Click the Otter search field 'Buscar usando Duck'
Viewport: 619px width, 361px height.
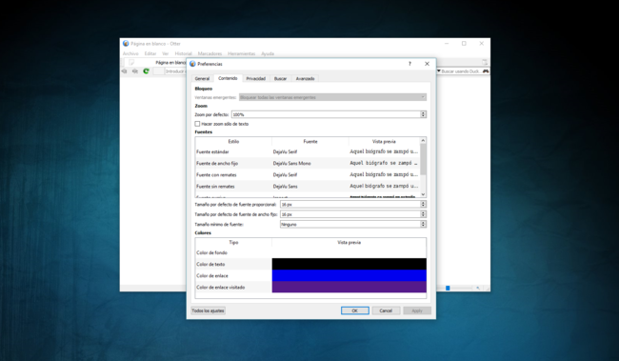[x=460, y=71]
